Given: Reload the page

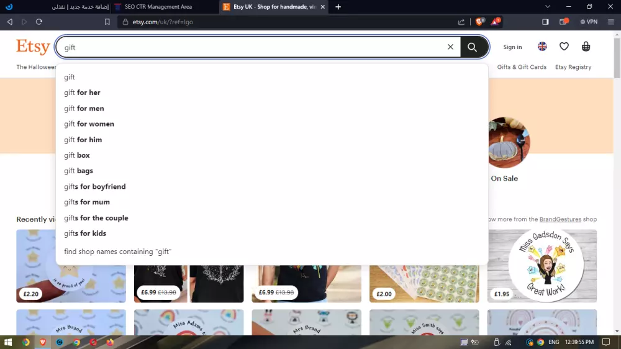Looking at the screenshot, I should coord(39,22).
